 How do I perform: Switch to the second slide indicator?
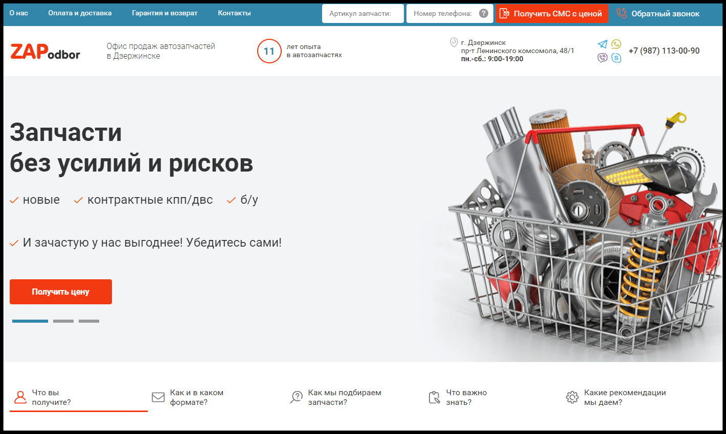63,321
